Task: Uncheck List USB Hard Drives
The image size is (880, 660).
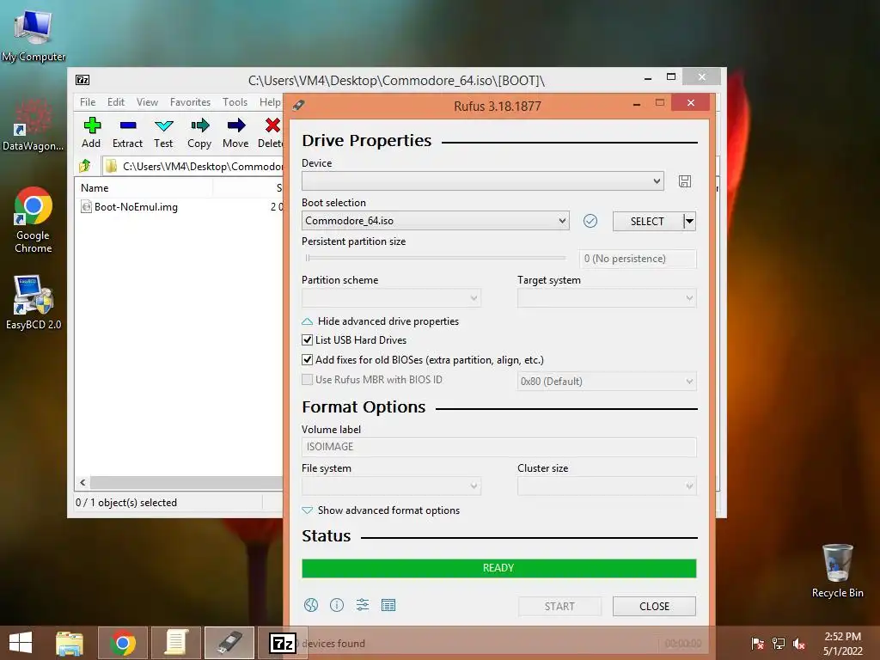Action: click(x=307, y=340)
